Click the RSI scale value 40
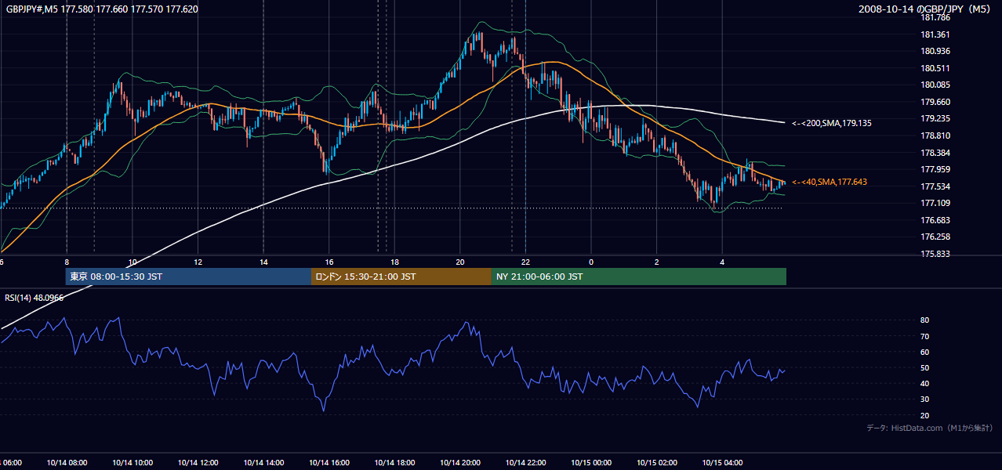1002x470 pixels. (x=924, y=383)
